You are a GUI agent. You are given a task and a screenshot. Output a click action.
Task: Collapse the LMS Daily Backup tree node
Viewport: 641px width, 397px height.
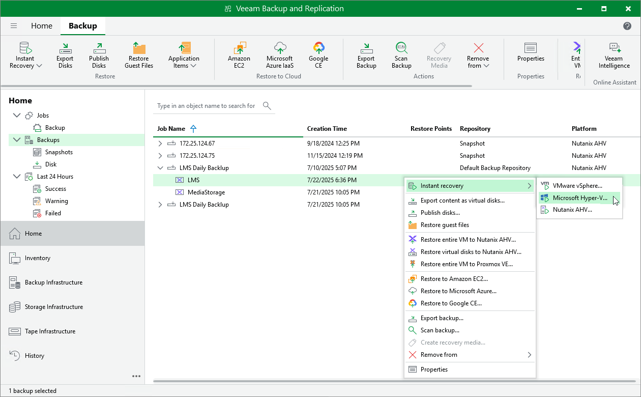click(x=159, y=167)
